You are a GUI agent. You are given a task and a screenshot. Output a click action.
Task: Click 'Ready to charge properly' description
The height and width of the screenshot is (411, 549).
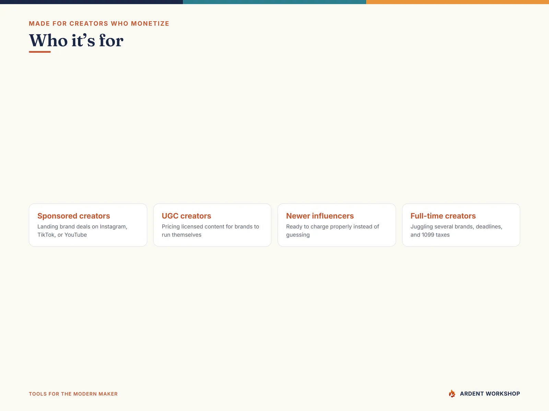click(332, 231)
